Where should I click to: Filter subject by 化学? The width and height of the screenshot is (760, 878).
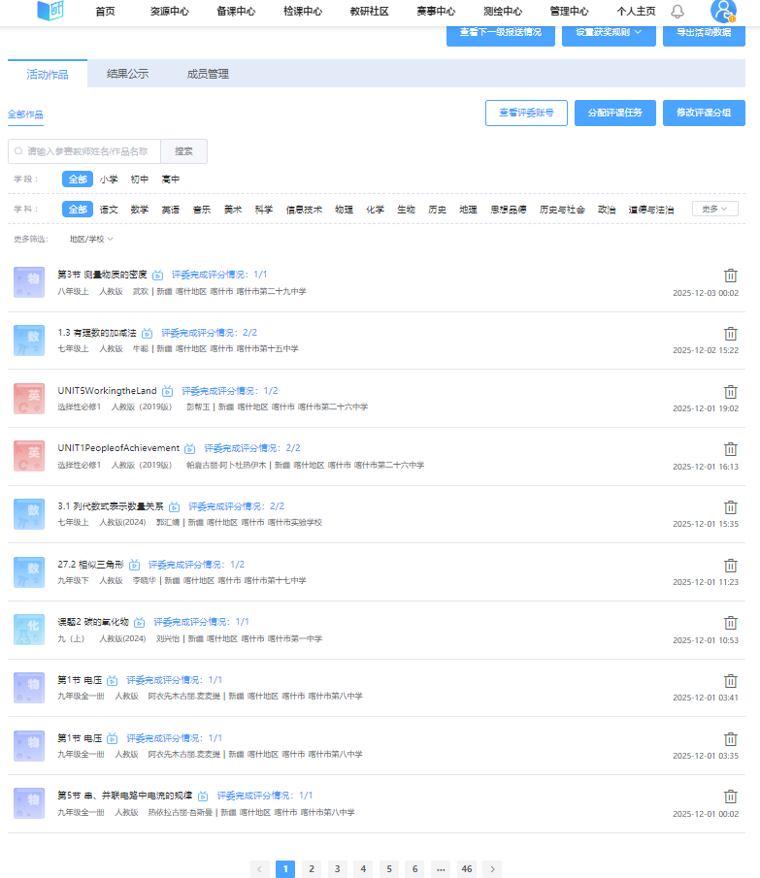click(x=376, y=210)
